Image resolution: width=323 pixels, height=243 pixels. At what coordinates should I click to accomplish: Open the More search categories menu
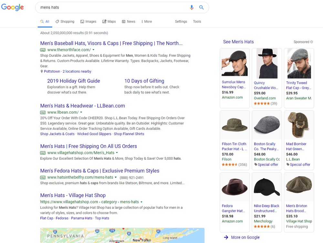pos(146,21)
